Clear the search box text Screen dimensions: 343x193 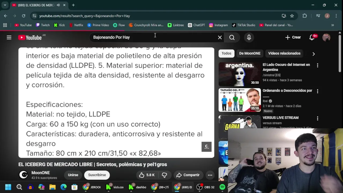220,38
